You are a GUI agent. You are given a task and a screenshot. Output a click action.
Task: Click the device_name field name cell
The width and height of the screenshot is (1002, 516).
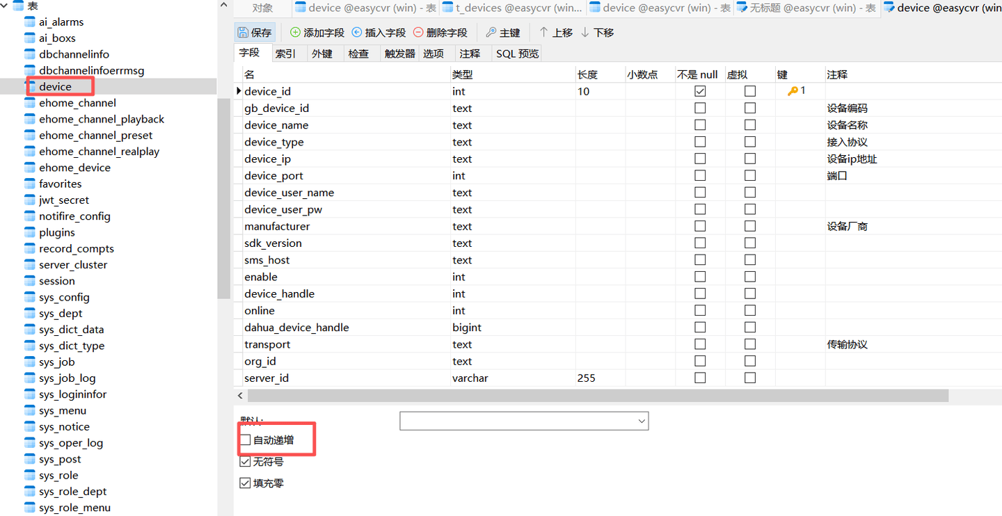[276, 125]
